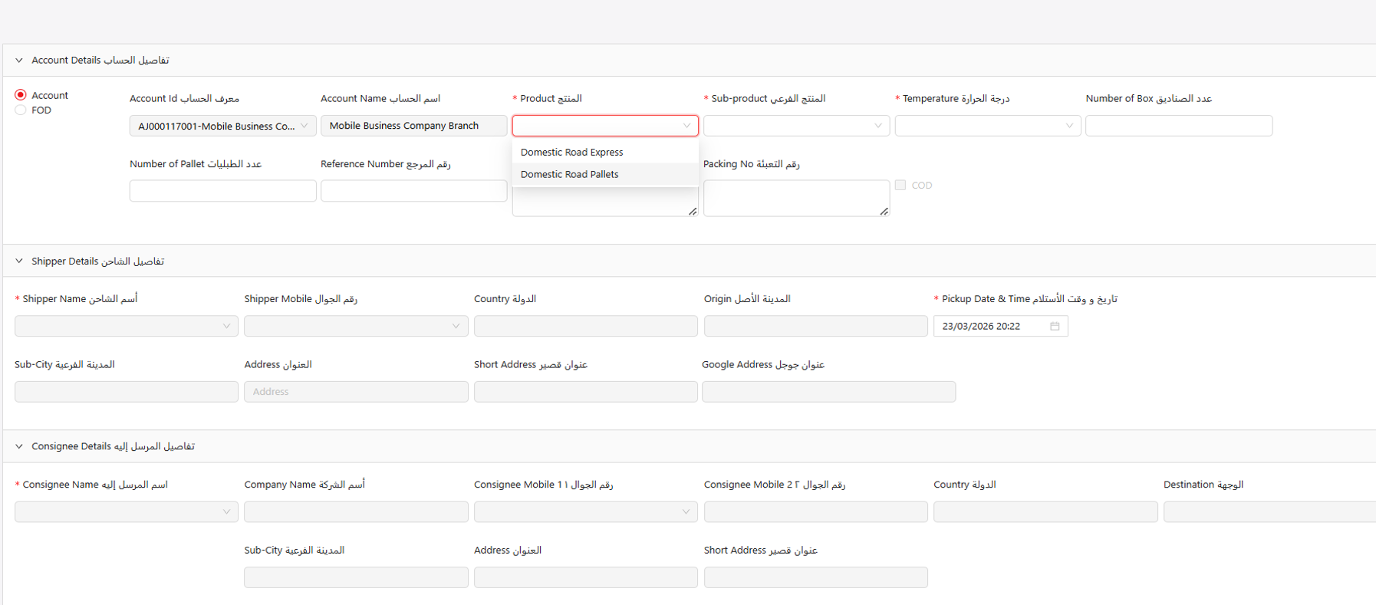Open the Consignee Mobile 1 dropdown

pyautogui.click(x=586, y=511)
